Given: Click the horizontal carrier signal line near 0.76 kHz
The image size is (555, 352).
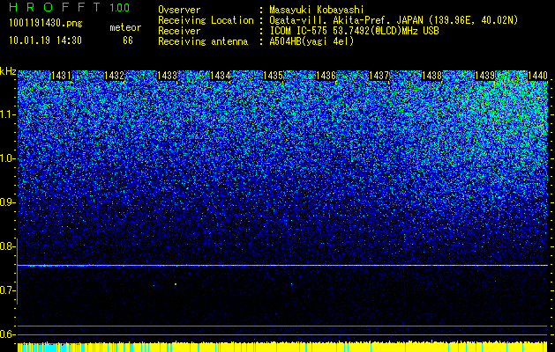Looking at the screenshot, I should (282, 265).
